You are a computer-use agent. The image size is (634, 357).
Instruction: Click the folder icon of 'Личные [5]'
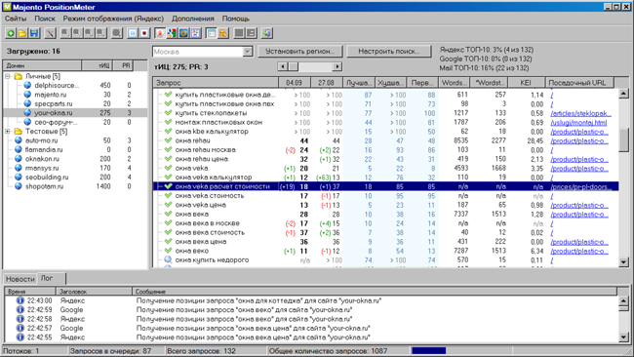tap(19, 76)
